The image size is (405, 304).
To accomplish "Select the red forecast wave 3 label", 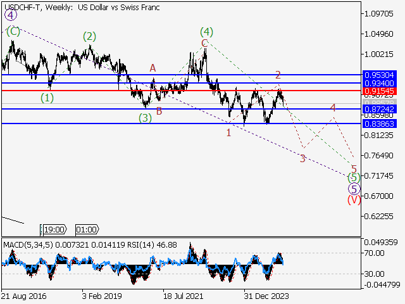I will 302,158.
